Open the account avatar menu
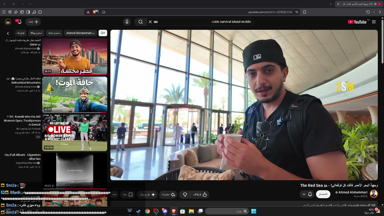The image size is (384, 216). click(8, 22)
